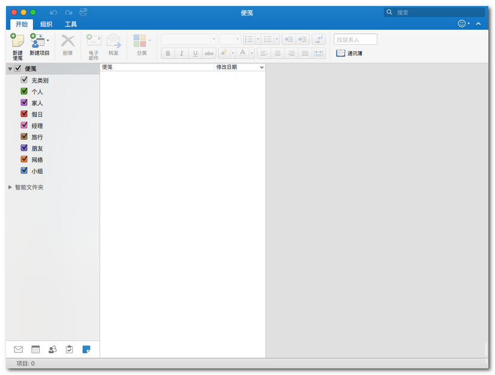Switch to Tasks view

[x=69, y=350]
